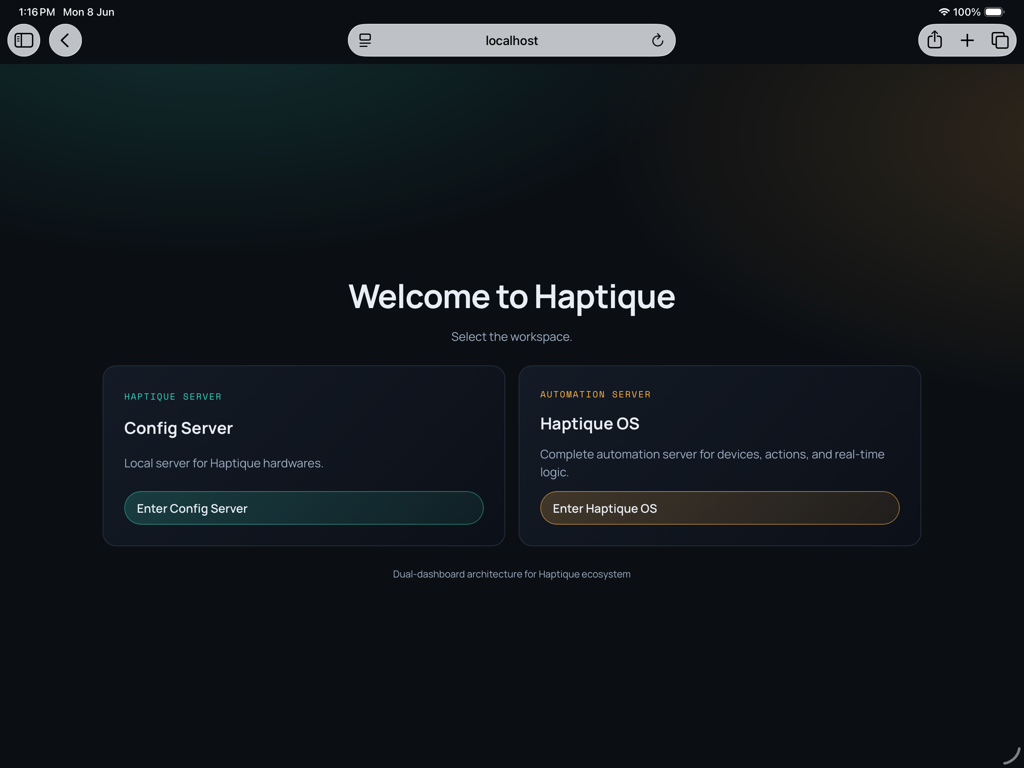The width and height of the screenshot is (1024, 768).
Task: Show tab overview icon
Action: 1000,40
